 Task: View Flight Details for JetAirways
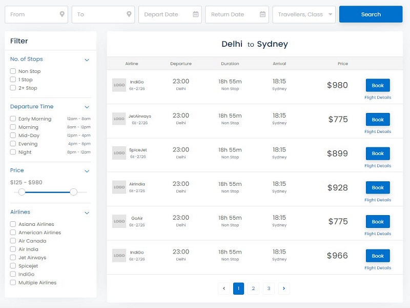coord(378,131)
